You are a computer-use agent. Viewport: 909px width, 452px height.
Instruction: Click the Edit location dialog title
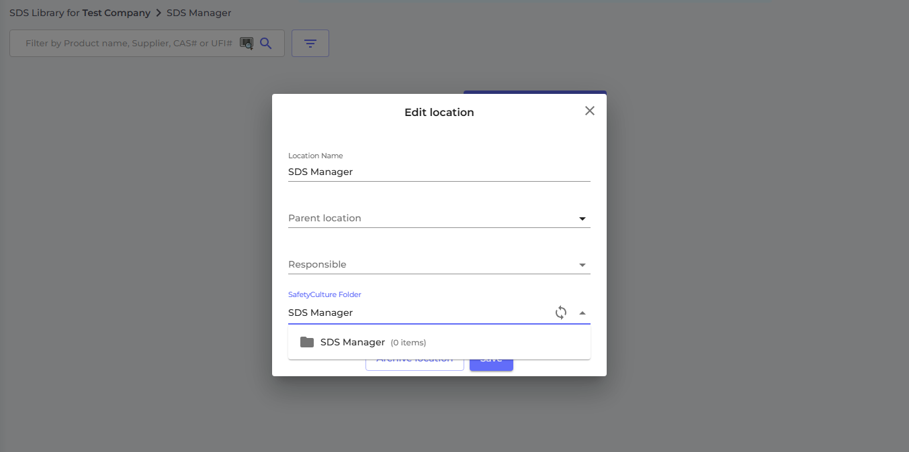point(439,113)
